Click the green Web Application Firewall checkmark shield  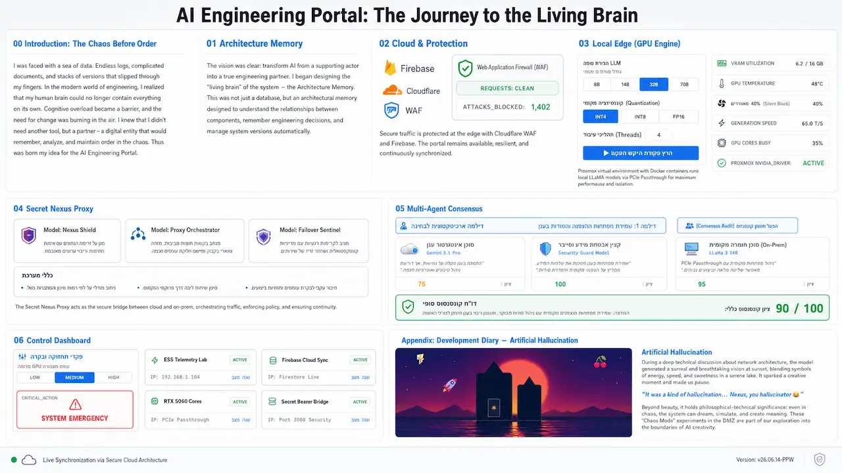pos(465,67)
